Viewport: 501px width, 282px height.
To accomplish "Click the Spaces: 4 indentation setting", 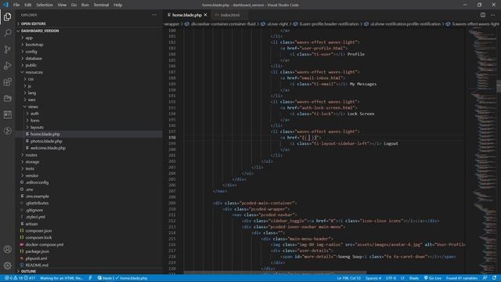I will point(373,278).
